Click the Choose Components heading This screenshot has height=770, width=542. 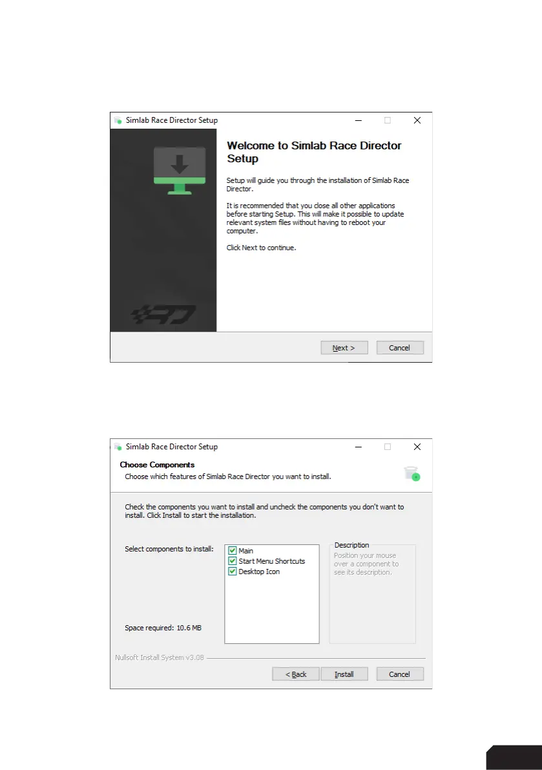tap(157, 465)
